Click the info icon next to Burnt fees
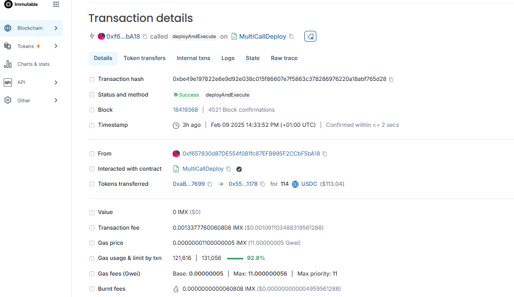 pos(92,289)
